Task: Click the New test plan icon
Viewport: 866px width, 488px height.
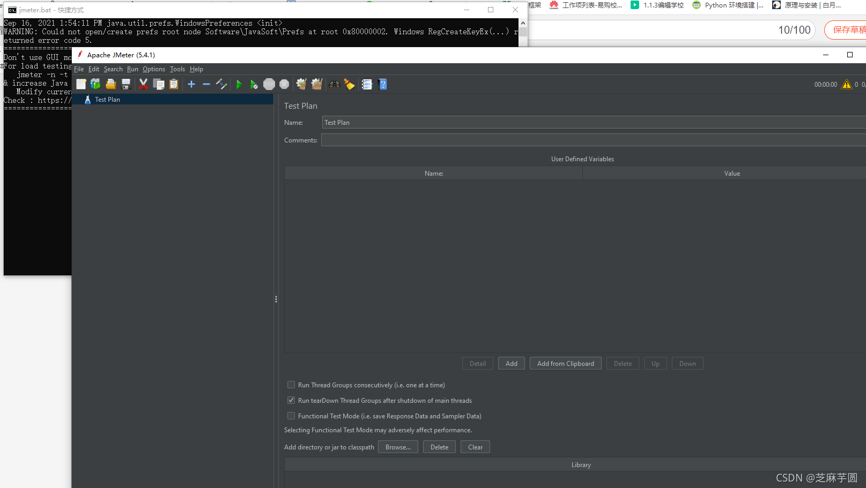Action: coord(81,84)
